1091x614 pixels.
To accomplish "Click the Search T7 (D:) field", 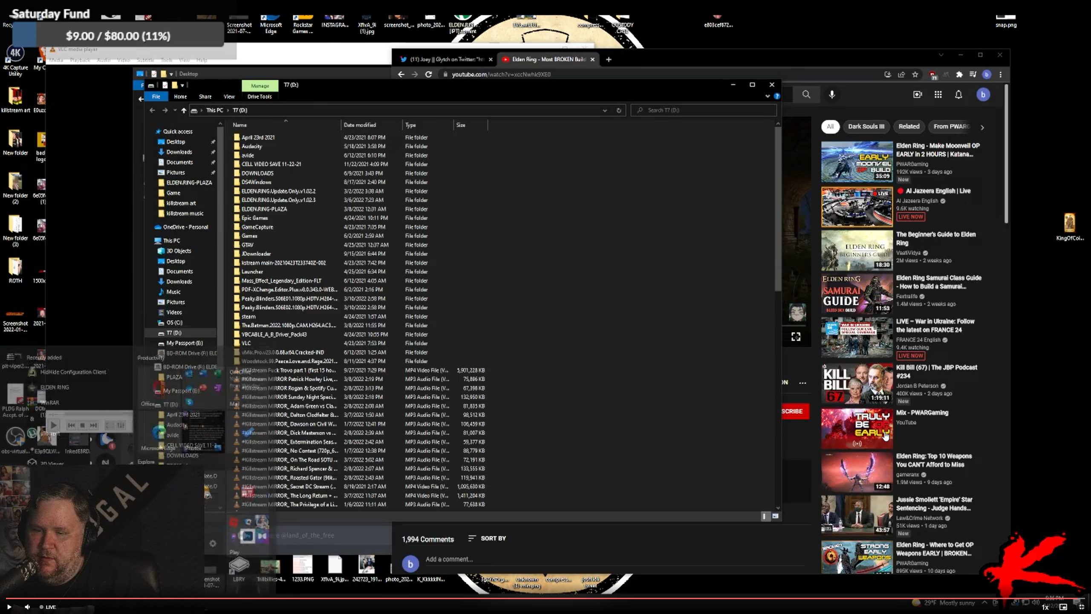I will click(704, 110).
